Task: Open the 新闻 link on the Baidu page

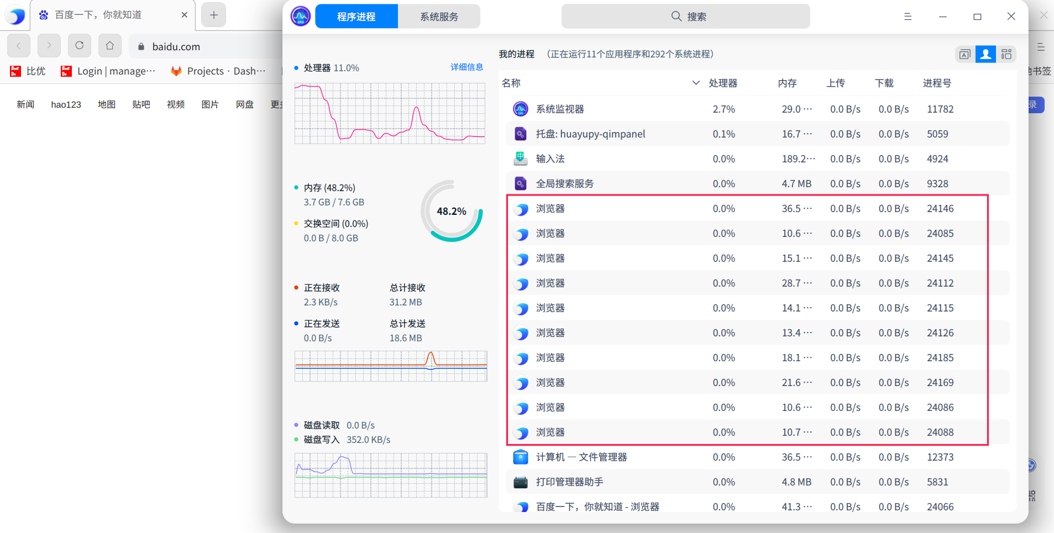Action: coord(25,104)
